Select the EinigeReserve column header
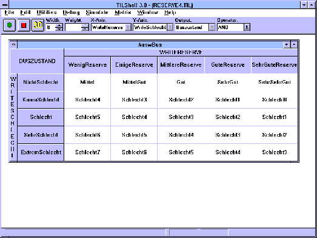This screenshot has height=238, width=317. [134, 65]
